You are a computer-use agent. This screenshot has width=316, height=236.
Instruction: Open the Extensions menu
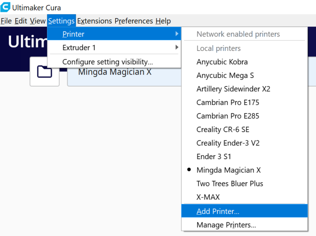pos(95,21)
